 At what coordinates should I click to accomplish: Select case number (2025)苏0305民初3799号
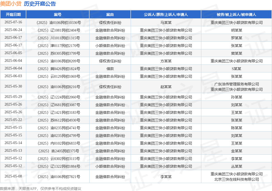click(x=59, y=53)
